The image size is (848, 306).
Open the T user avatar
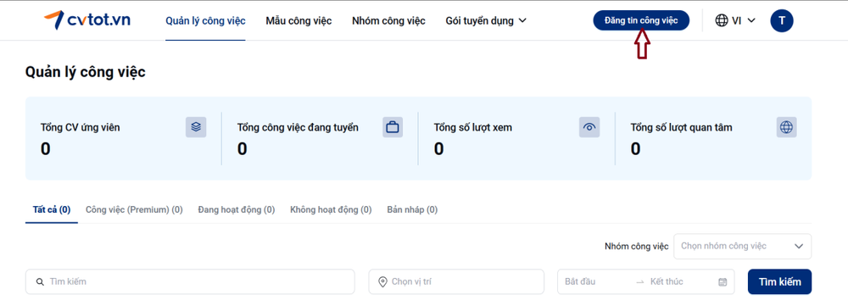(782, 21)
